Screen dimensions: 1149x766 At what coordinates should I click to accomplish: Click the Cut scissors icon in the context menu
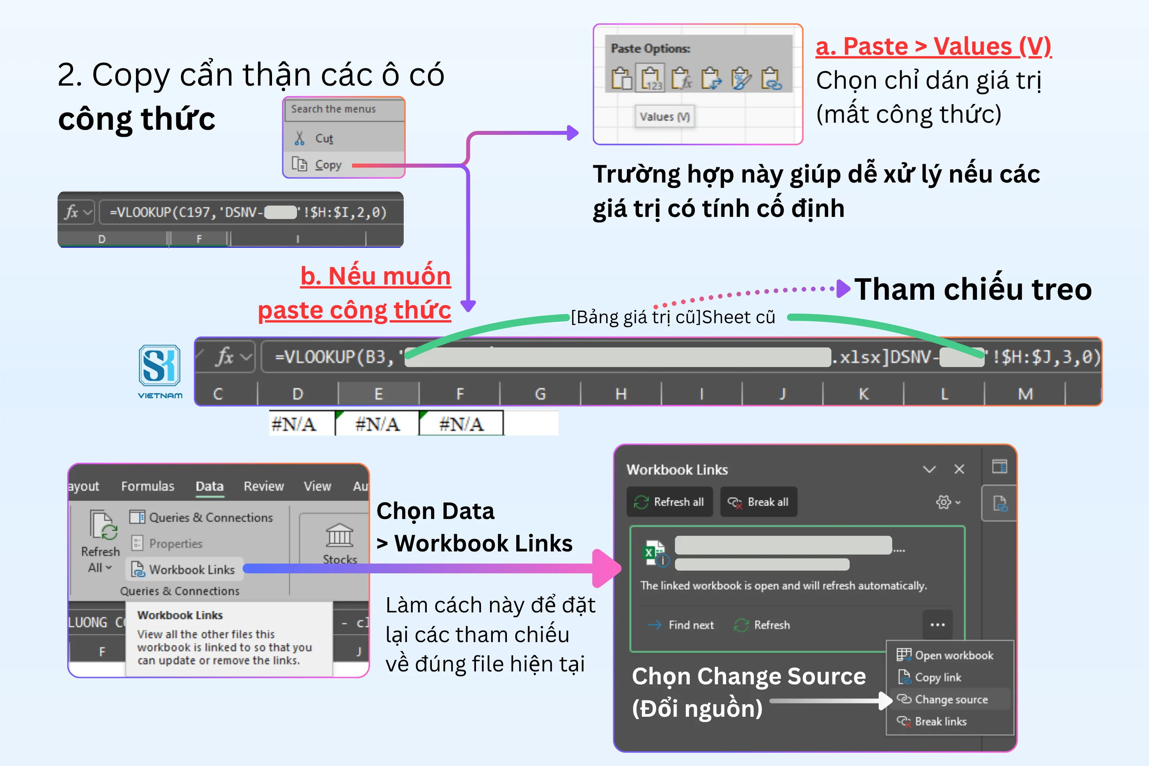(x=299, y=138)
